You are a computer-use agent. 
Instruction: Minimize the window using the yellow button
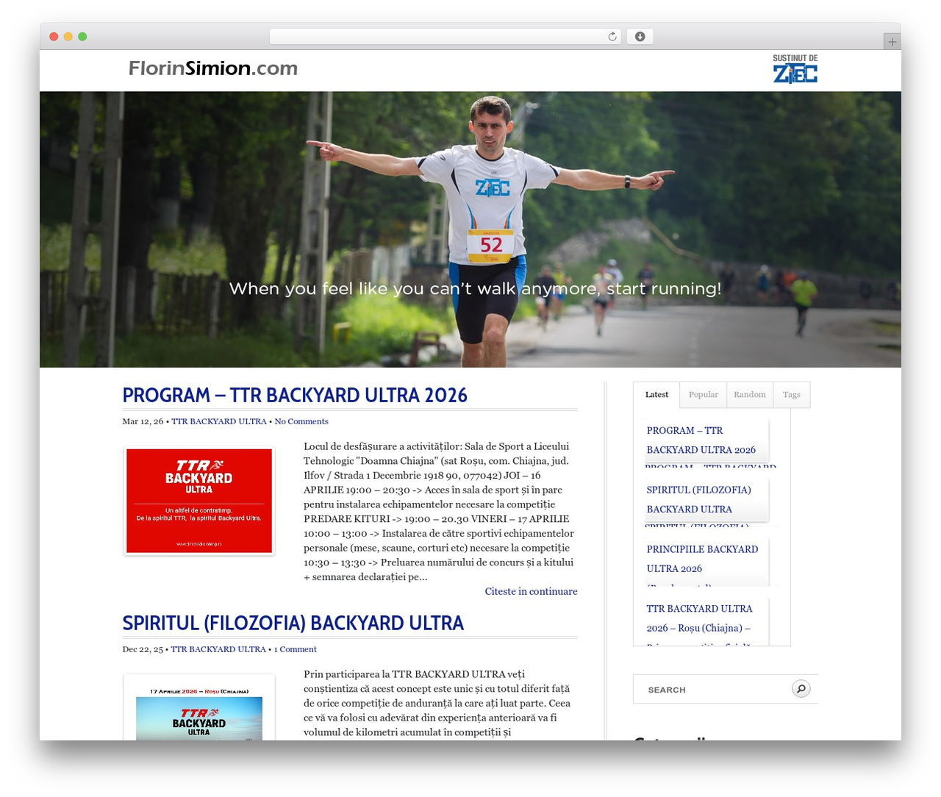[x=68, y=37]
